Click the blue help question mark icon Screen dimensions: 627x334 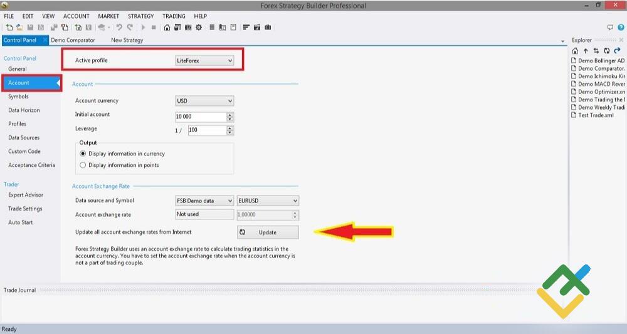click(x=620, y=28)
